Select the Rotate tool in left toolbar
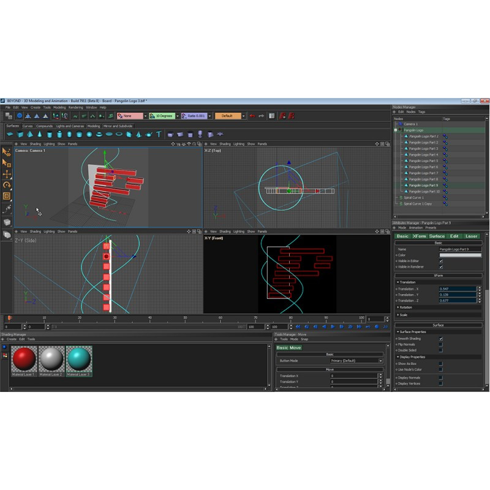The height and width of the screenshot is (490, 490). click(x=7, y=185)
